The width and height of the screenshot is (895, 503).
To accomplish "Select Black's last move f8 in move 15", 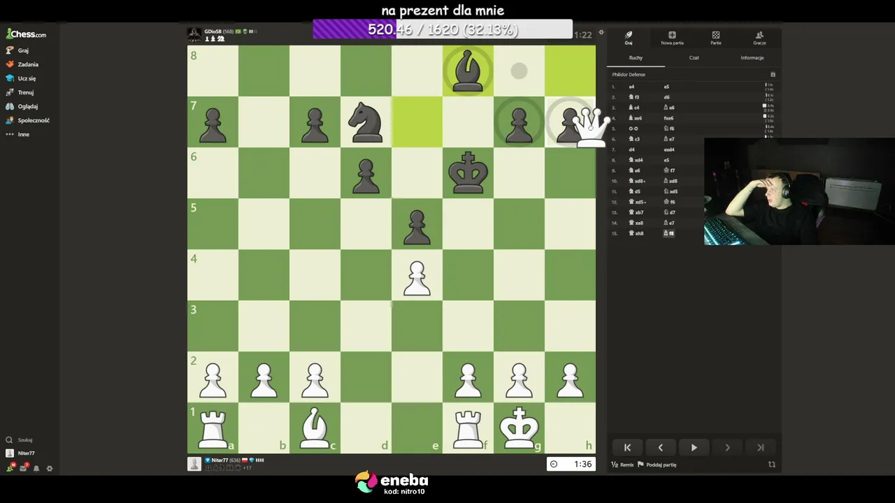I will [668, 233].
